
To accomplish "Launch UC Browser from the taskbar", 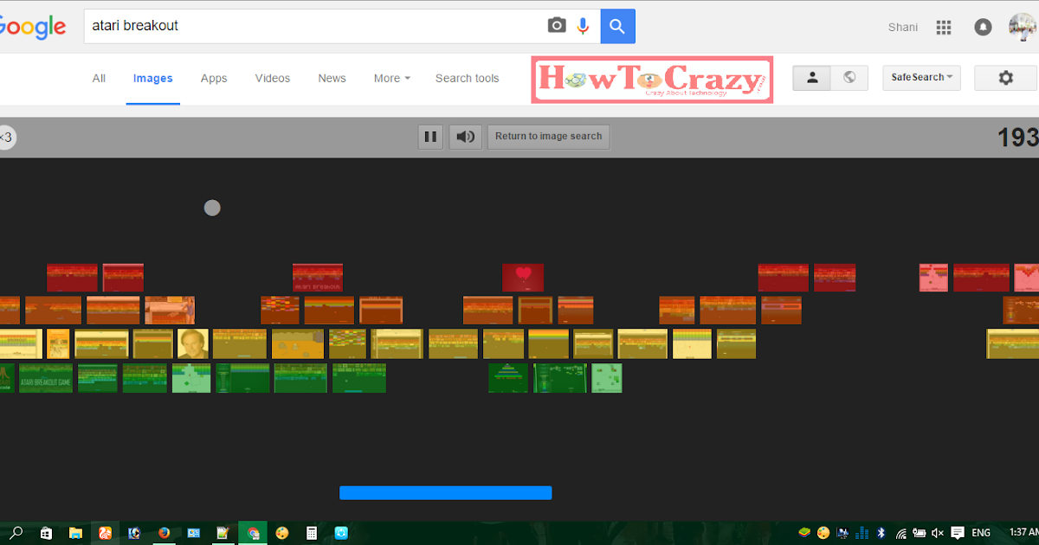I will click(x=105, y=533).
